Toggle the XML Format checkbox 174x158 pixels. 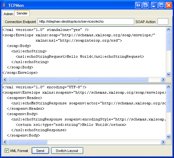click(x=7, y=150)
